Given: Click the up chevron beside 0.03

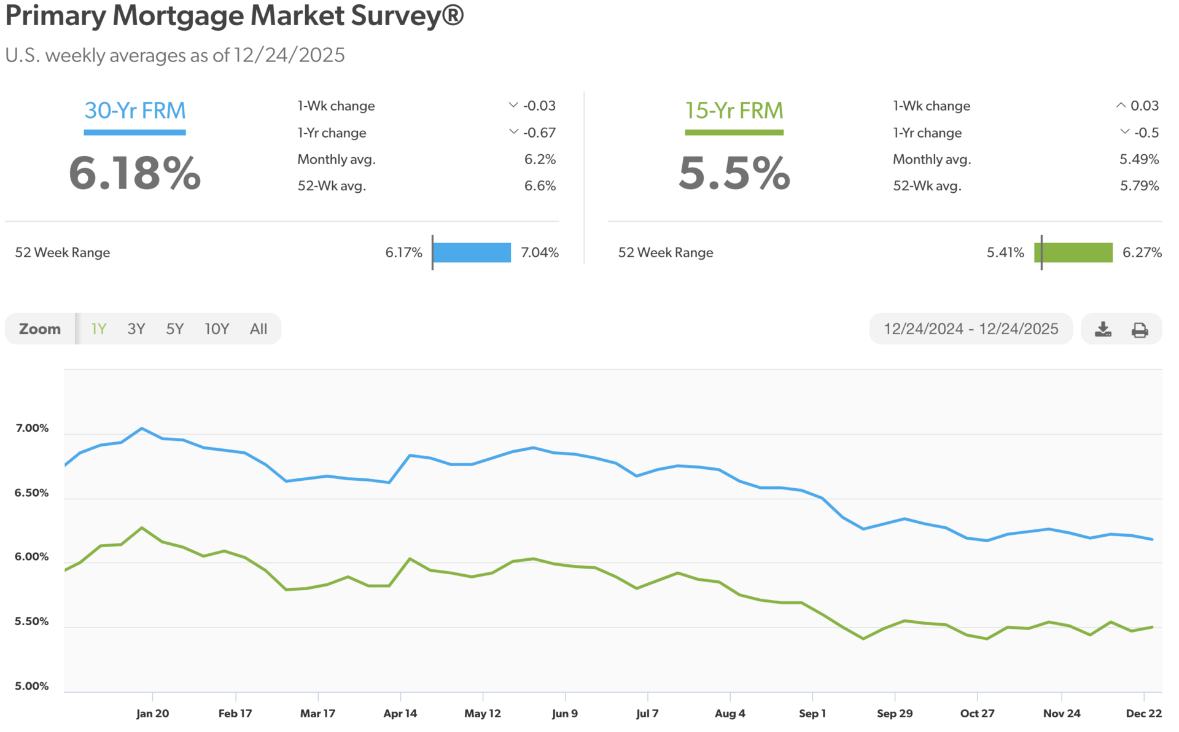Looking at the screenshot, I should [x=1121, y=106].
